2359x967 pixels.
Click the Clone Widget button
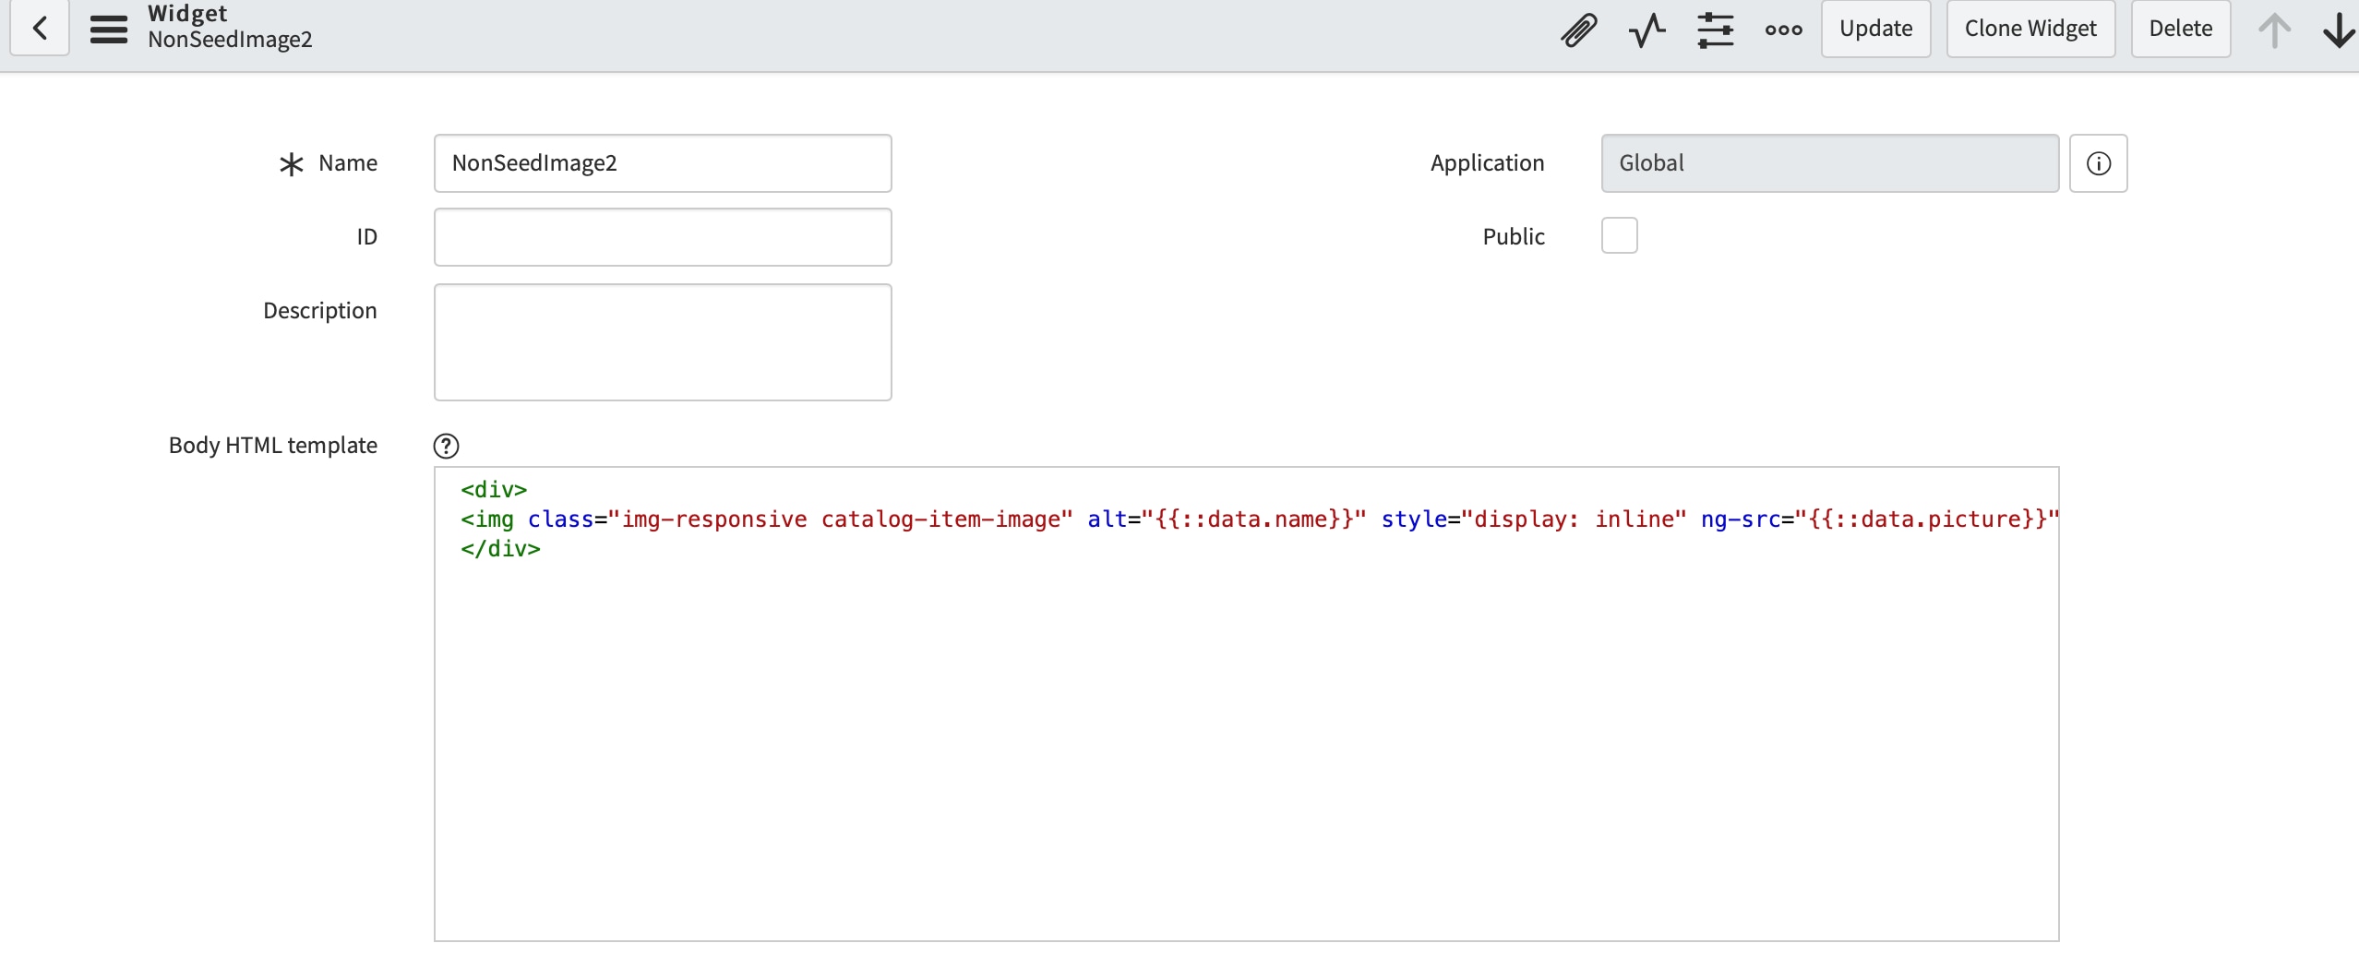(2030, 29)
